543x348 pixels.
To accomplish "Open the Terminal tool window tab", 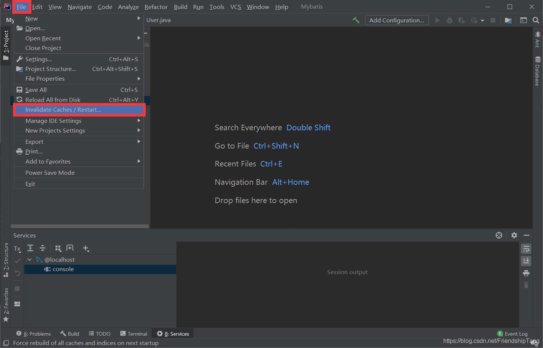I will [134, 334].
